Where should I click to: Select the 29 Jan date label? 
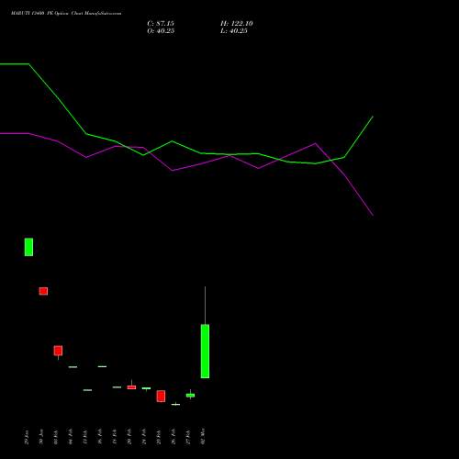[27, 437]
